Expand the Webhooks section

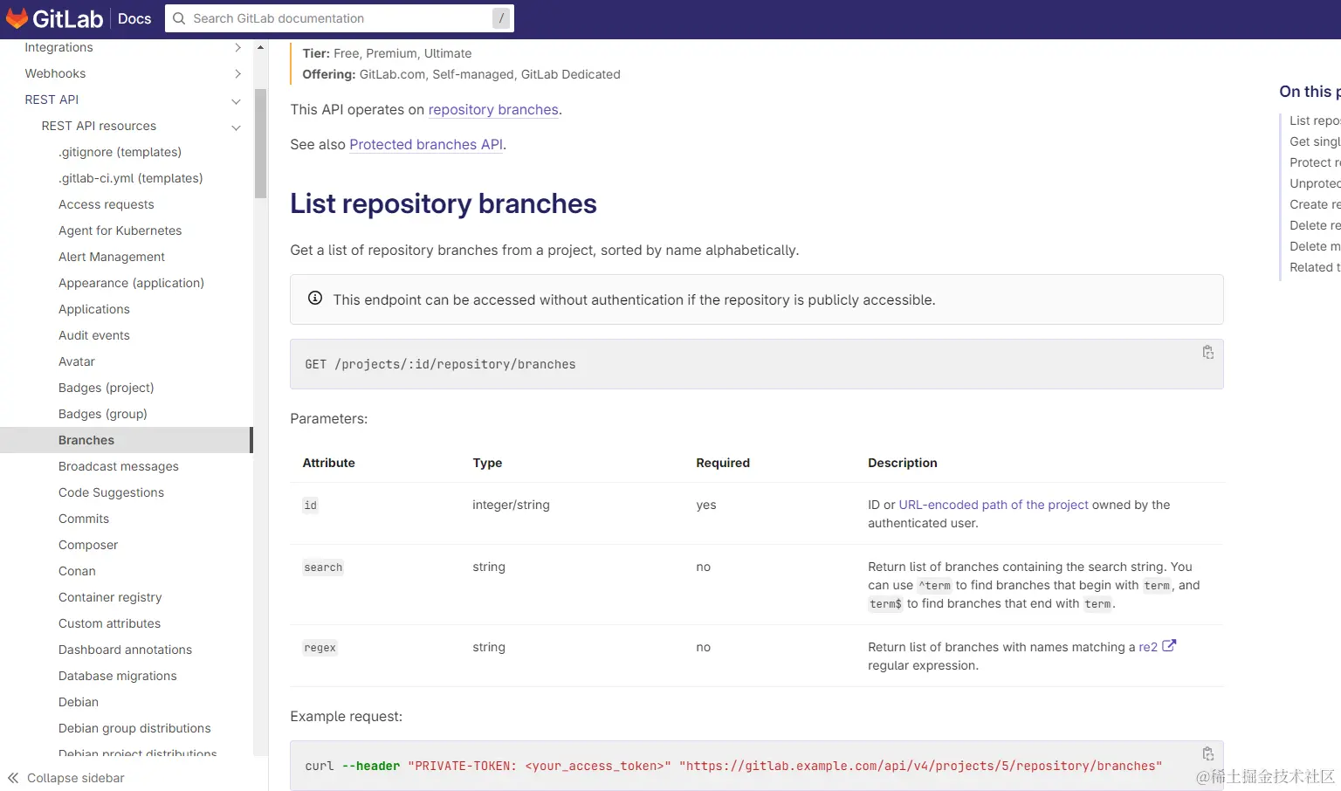tap(237, 73)
